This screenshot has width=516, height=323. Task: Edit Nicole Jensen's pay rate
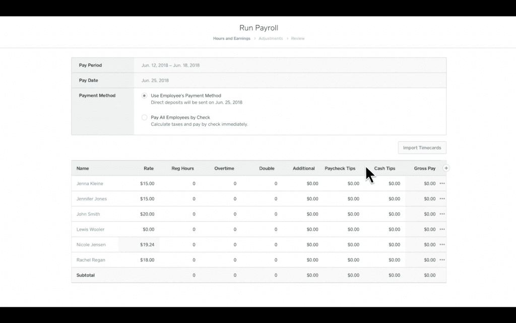(148, 244)
